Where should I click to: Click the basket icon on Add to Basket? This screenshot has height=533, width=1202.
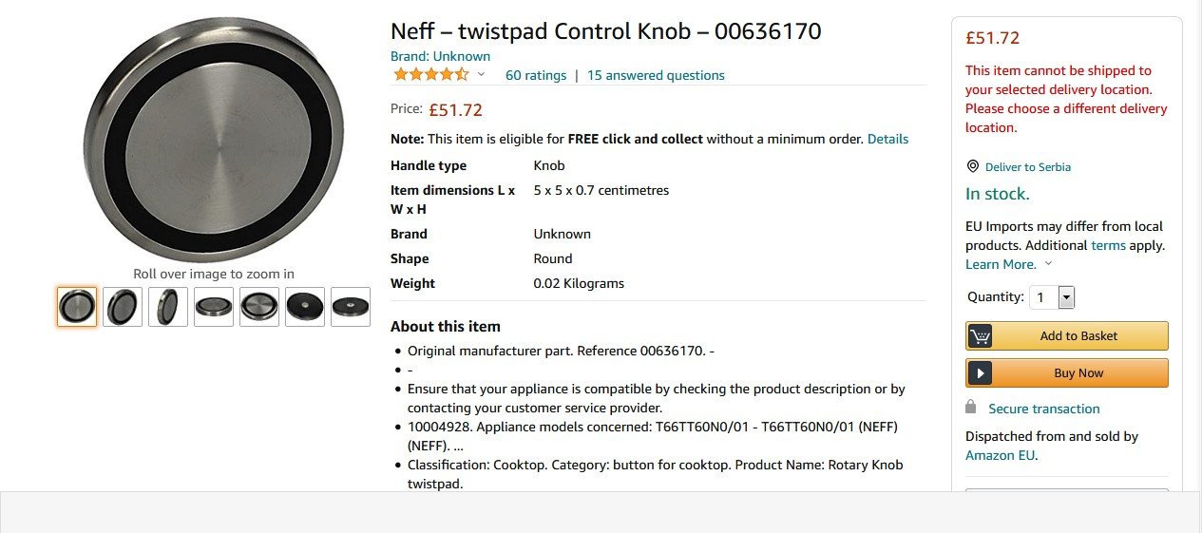980,336
